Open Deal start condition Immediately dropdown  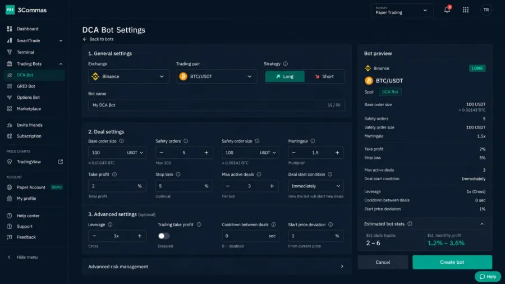[x=315, y=186]
